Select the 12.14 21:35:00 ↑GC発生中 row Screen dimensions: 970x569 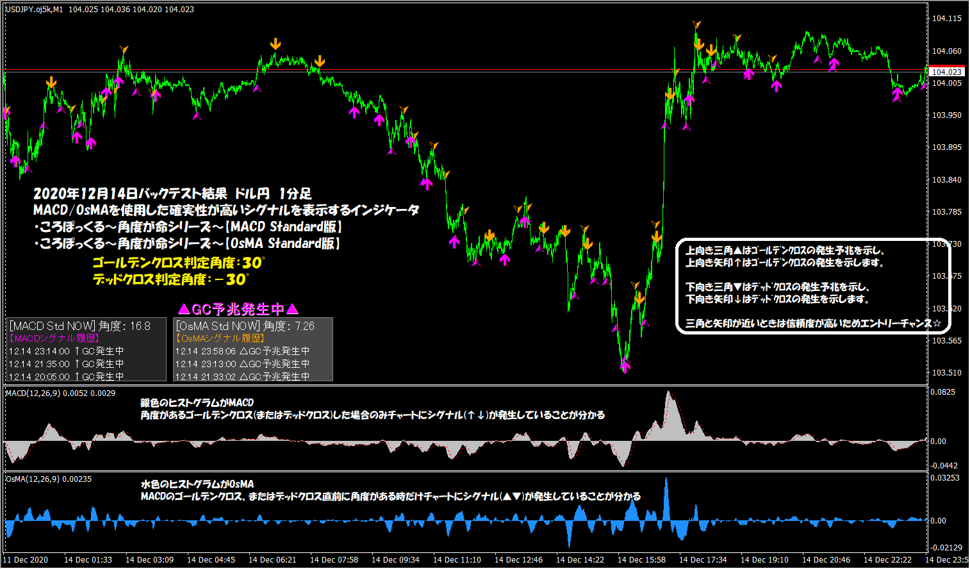[66, 364]
